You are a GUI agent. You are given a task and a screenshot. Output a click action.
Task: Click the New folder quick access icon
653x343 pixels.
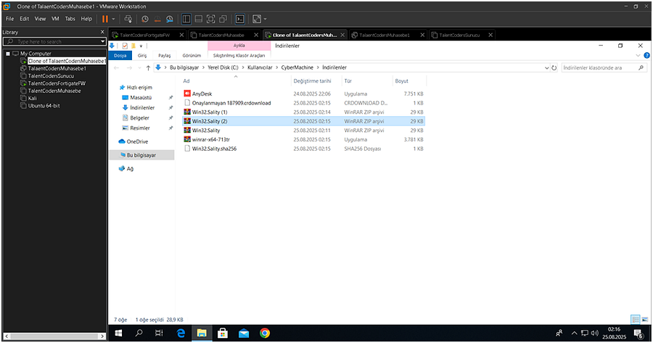coord(134,46)
